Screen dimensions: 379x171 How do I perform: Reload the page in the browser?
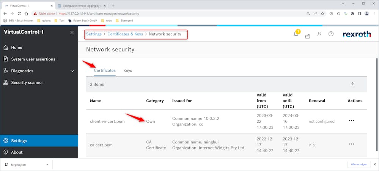tap(20, 14)
